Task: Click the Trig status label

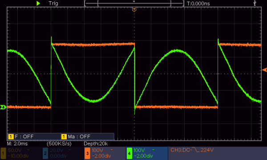Action: click(x=53, y=3)
